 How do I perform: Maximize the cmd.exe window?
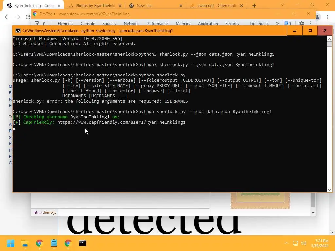(310, 31)
